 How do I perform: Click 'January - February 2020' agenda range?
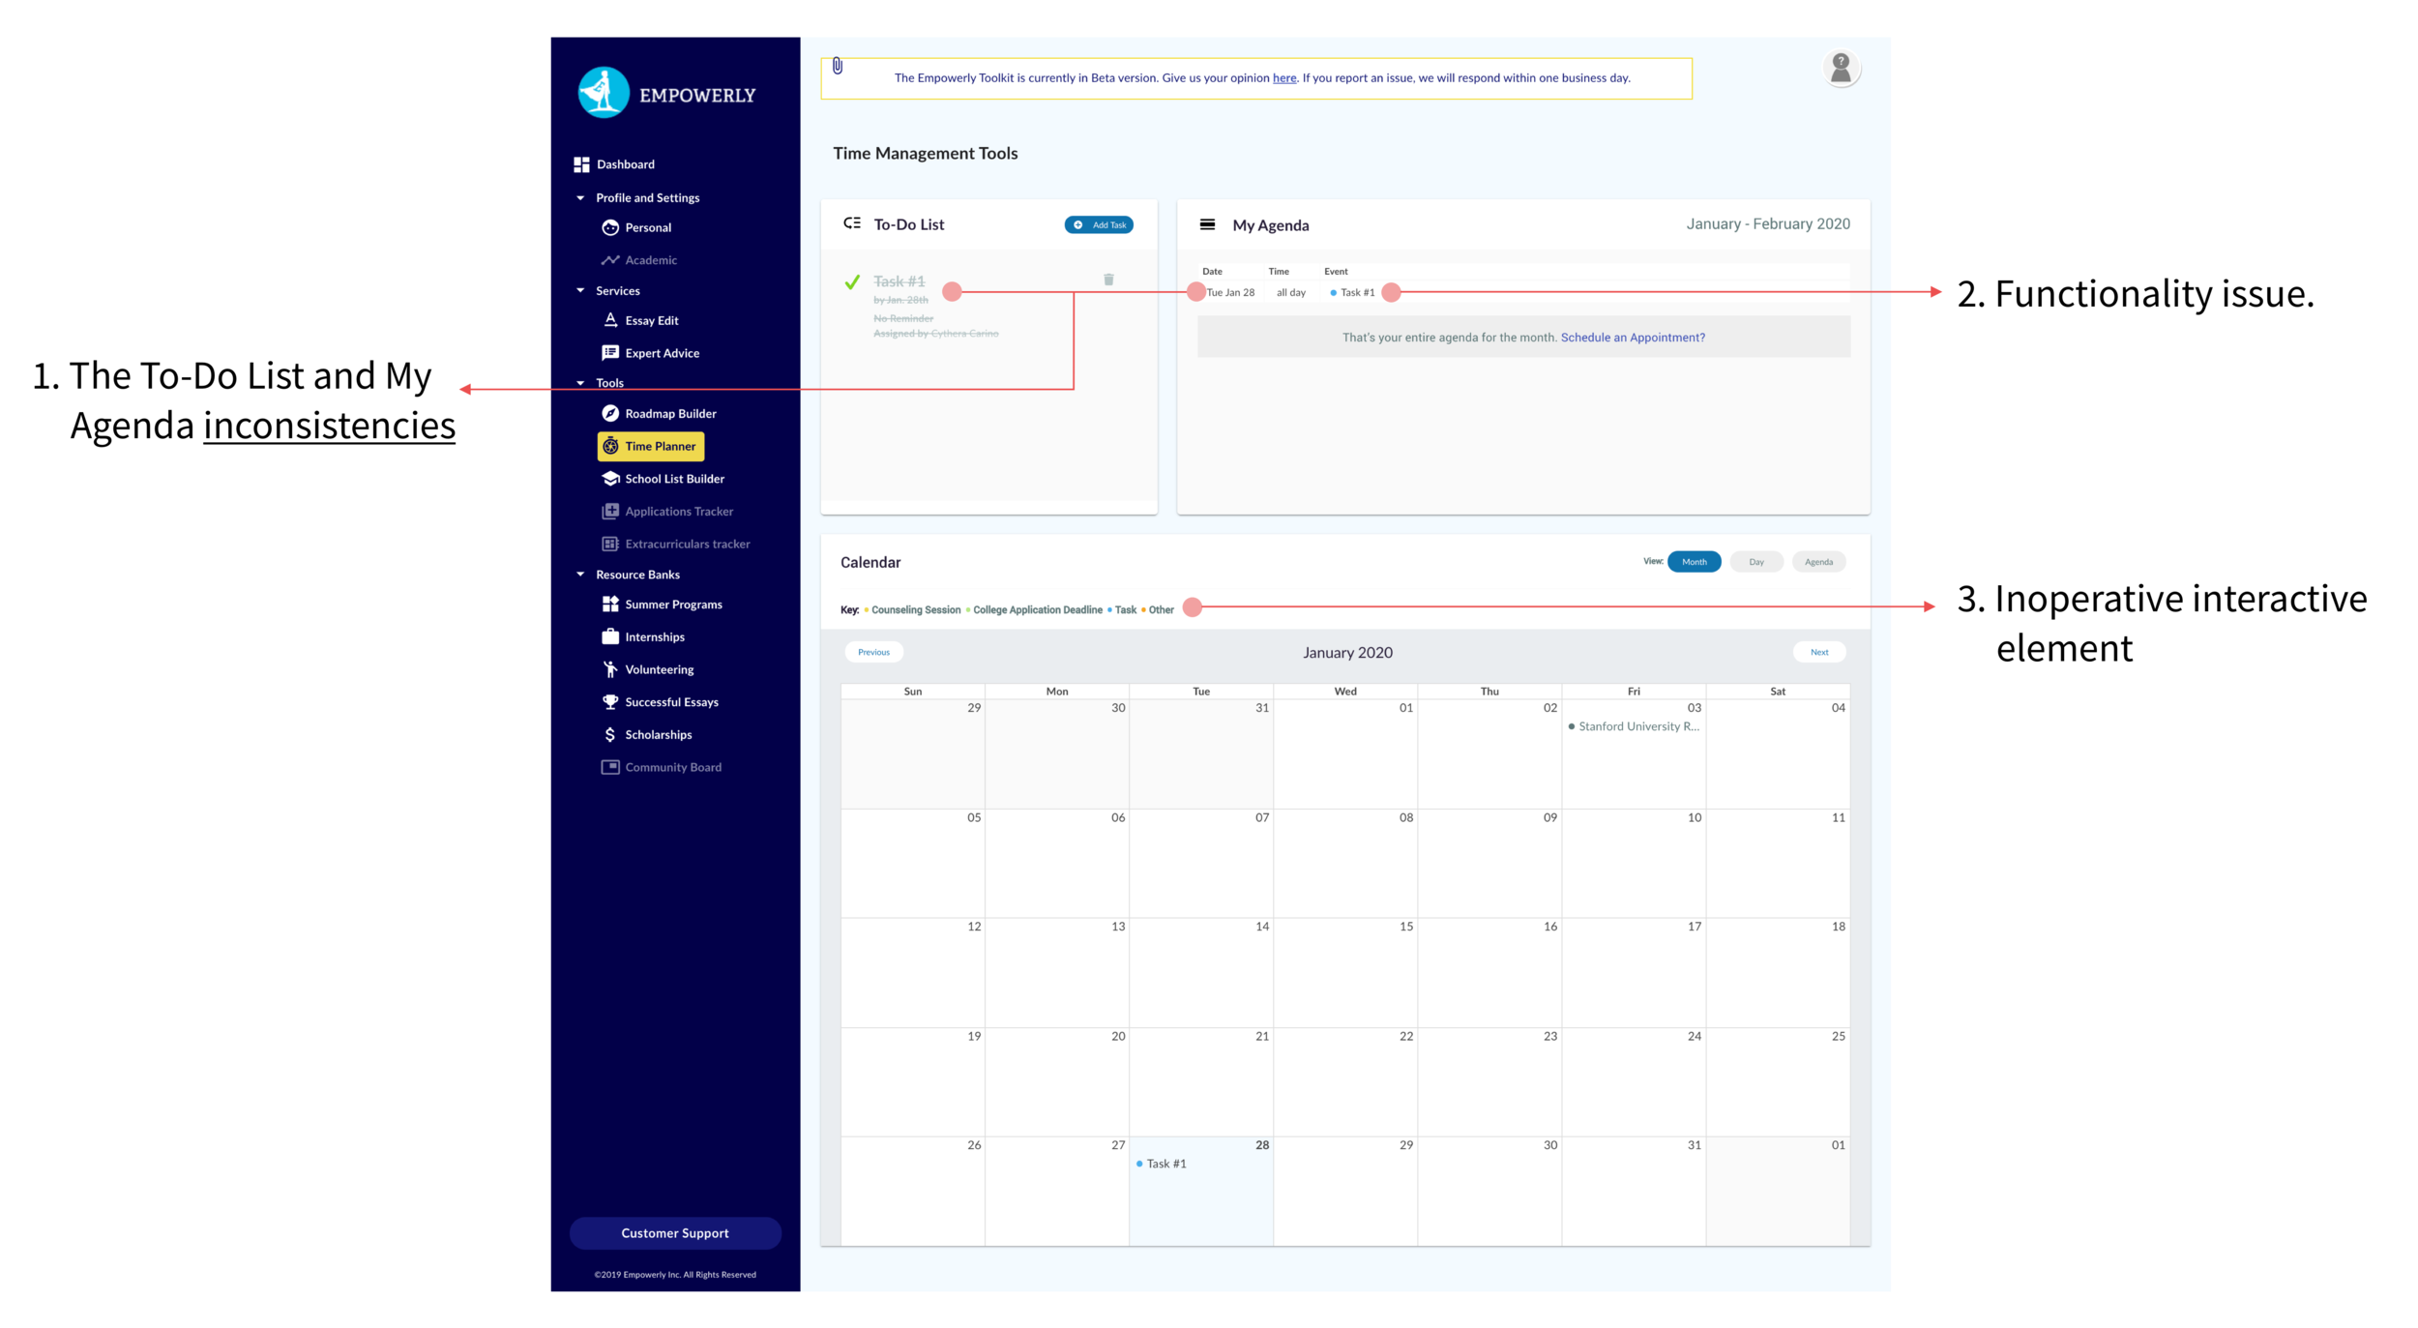click(x=1768, y=223)
